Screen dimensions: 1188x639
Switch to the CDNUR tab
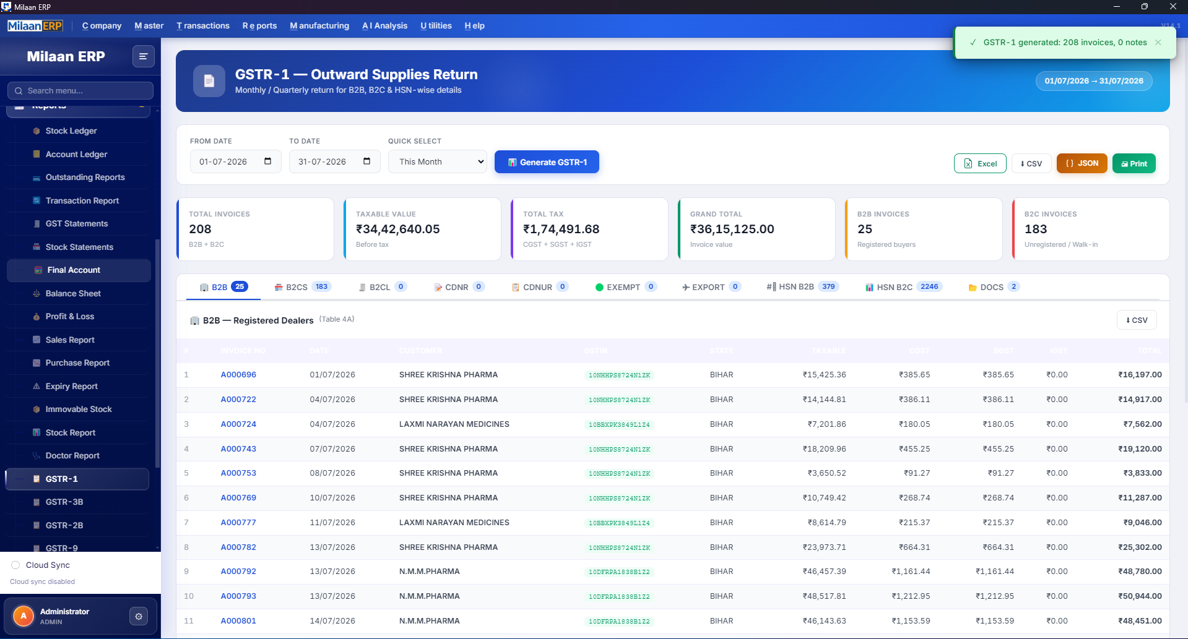pyautogui.click(x=539, y=287)
